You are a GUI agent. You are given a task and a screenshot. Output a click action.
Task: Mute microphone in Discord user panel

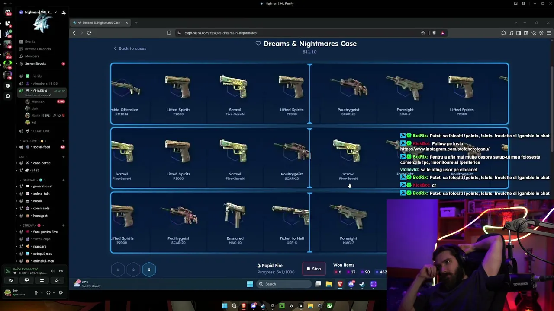[36, 292]
